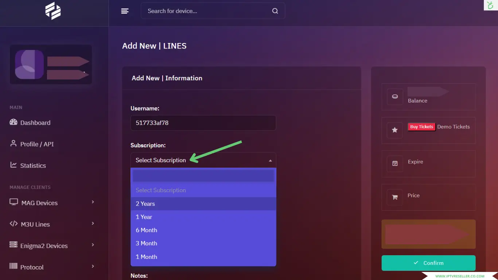Click the panel logo at top left
Viewport: 498px width, 280px height.
click(x=53, y=11)
